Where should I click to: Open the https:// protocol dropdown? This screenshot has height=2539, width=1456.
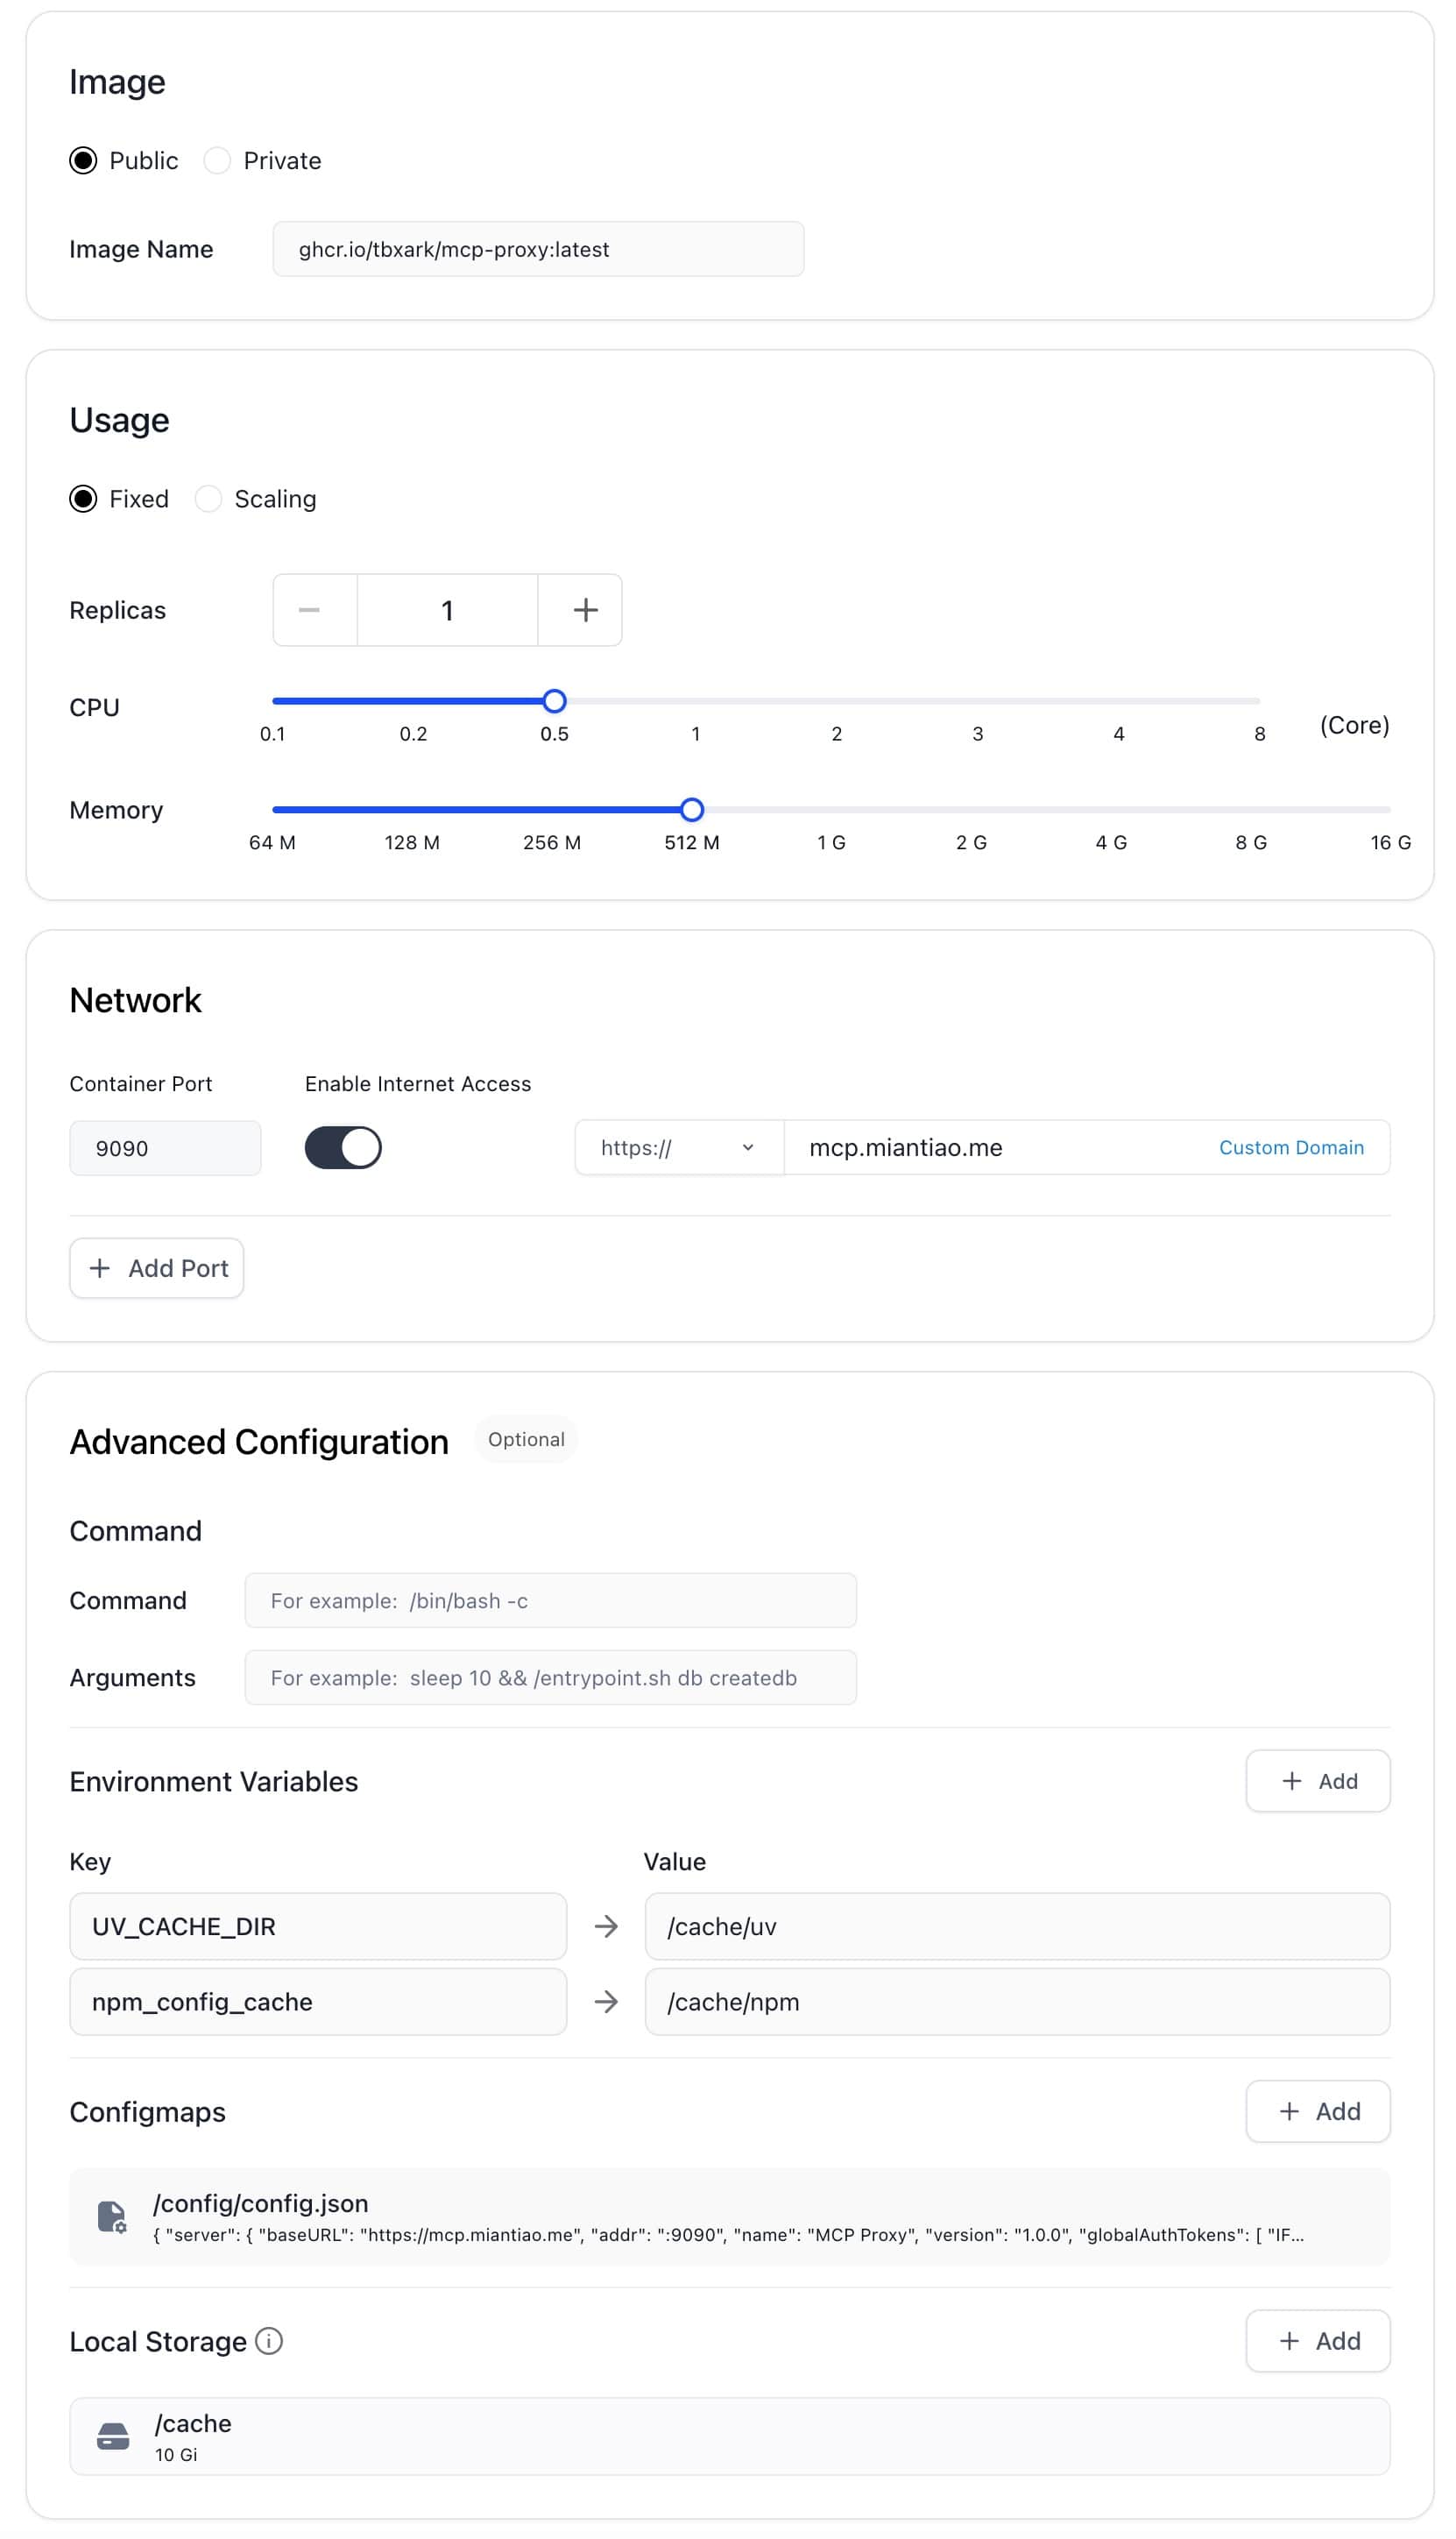click(x=679, y=1147)
